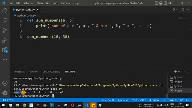
Task: Open File Explorer from taskbar
Action: [x=17, y=105]
